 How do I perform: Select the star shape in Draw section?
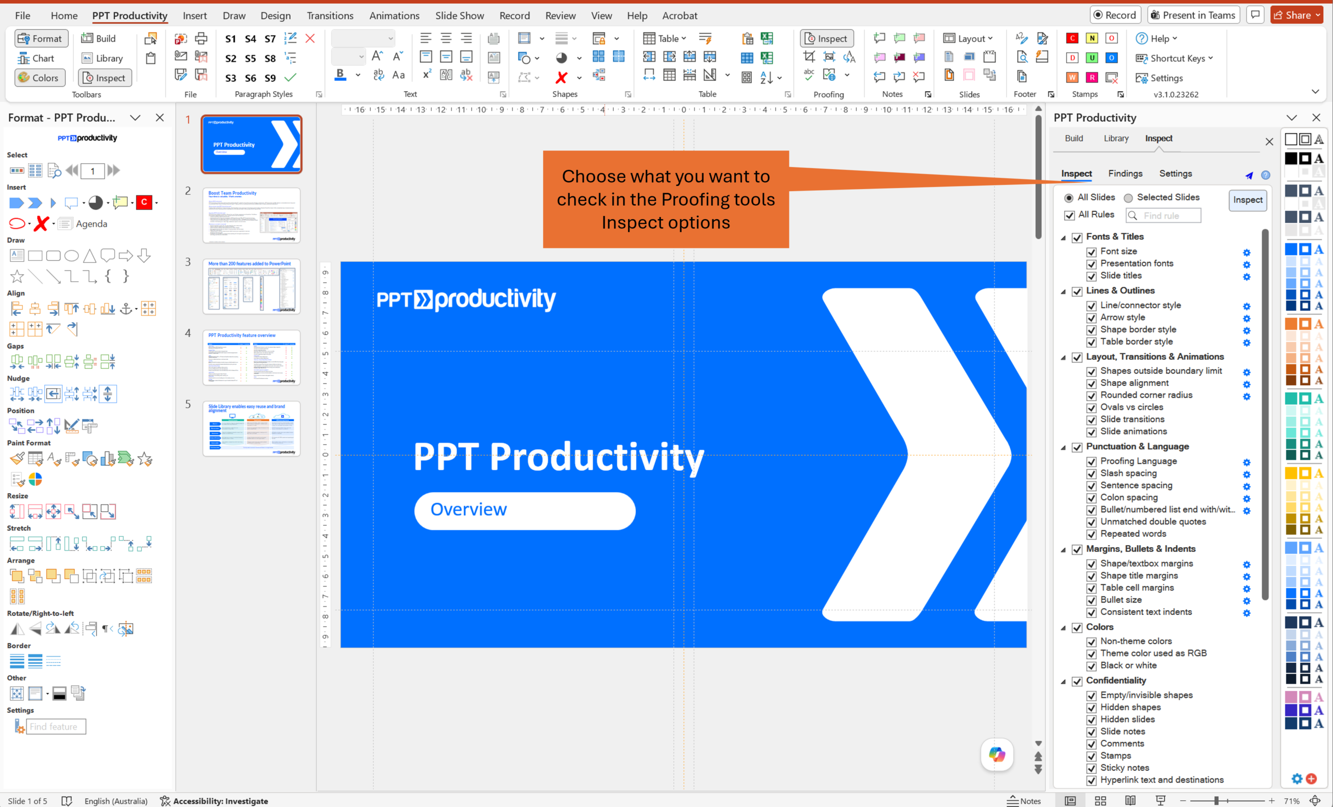(17, 276)
